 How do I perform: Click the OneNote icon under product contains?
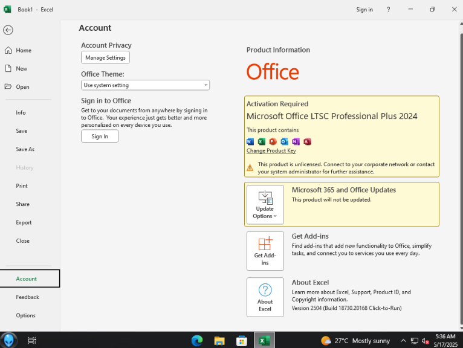point(296,142)
